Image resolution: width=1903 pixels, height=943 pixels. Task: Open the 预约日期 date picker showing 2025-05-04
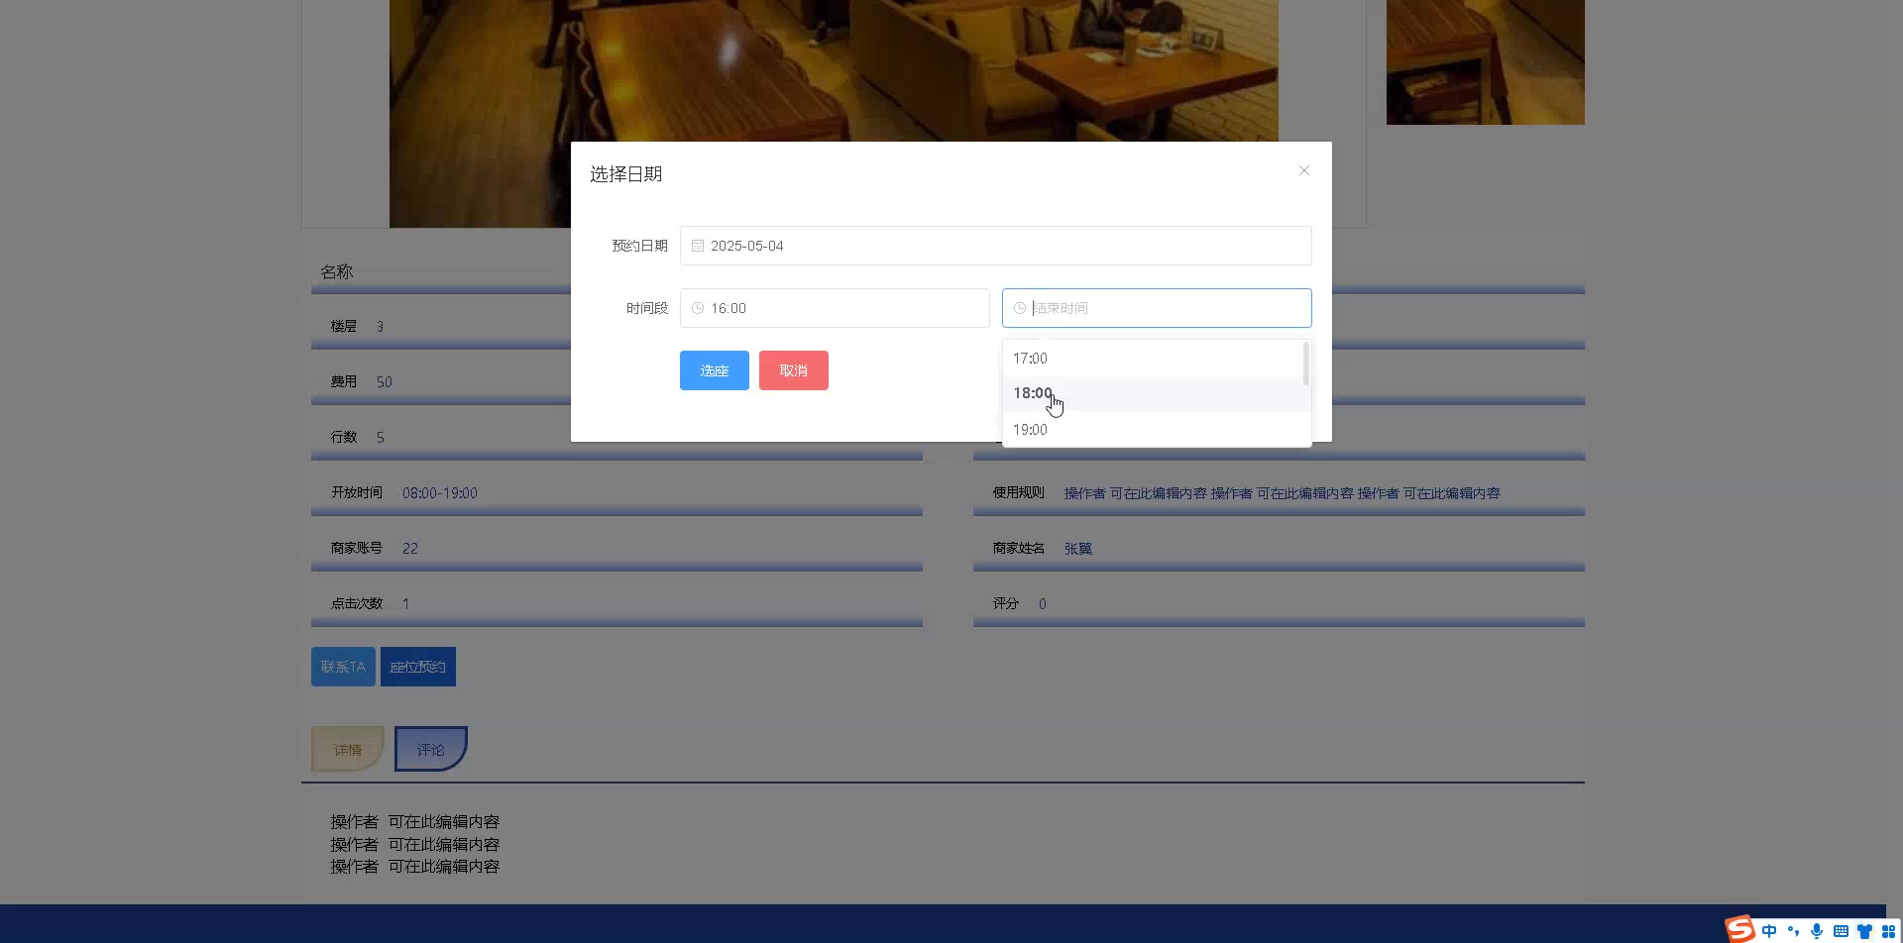click(x=995, y=246)
